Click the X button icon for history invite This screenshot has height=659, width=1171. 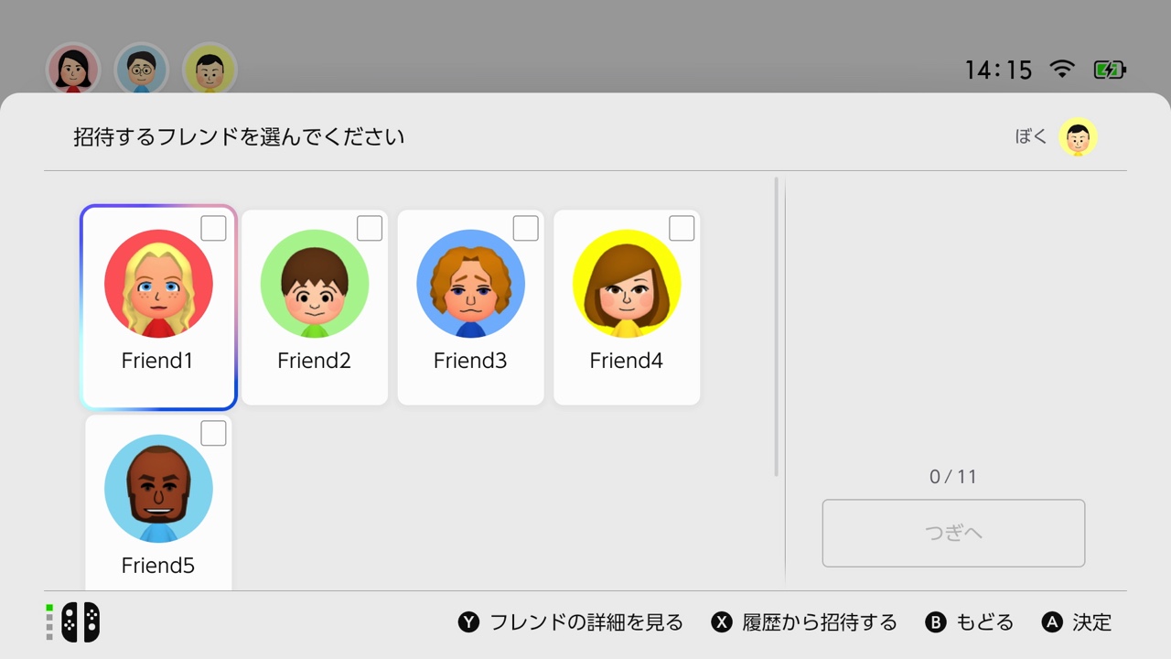(x=722, y=622)
